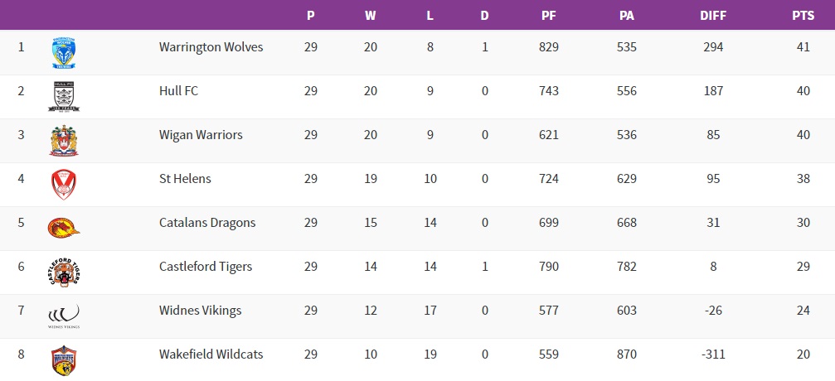Click the Castleford Tigers team name
Screen dimensions: 835x381
[206, 267]
